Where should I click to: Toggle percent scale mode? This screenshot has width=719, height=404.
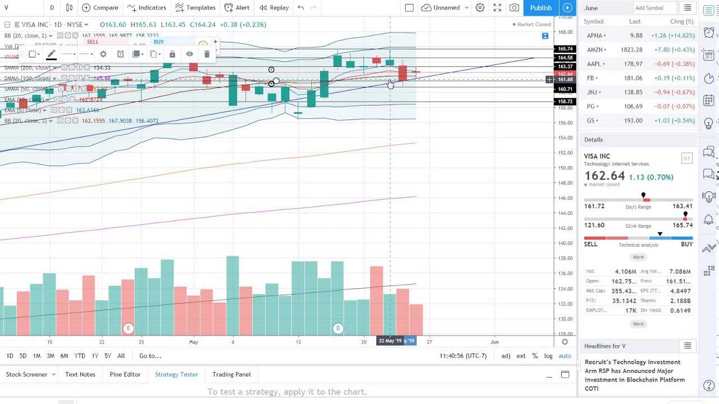tap(535, 356)
